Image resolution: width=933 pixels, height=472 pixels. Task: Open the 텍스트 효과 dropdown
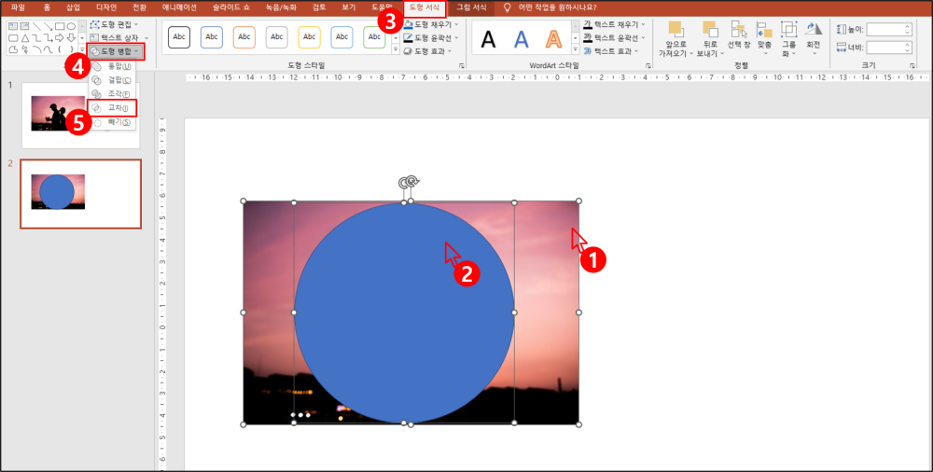[610, 52]
